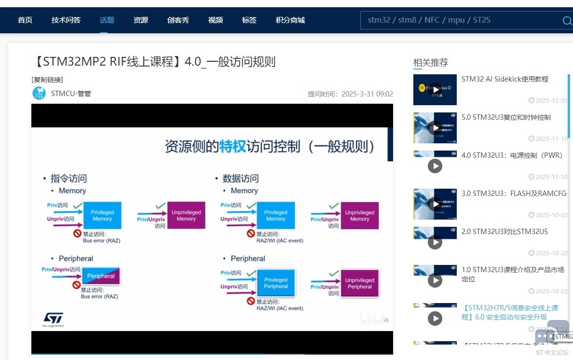
Task: Click play icon for 2.0 STM32U3对比STM32U5
Action: [435, 242]
